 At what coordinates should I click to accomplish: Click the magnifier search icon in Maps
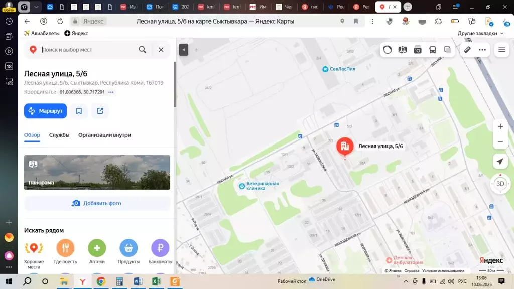(142, 50)
